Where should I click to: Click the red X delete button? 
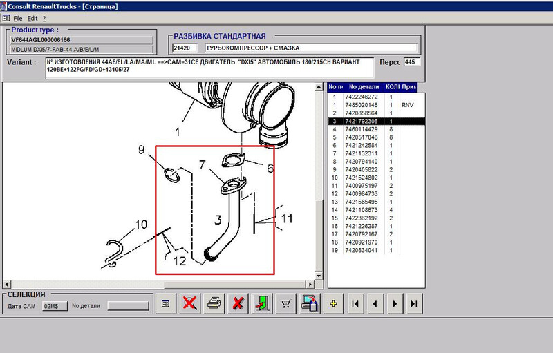238,303
